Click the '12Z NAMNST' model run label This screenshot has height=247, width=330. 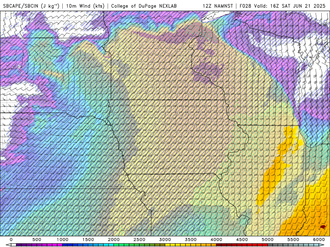[218, 6]
